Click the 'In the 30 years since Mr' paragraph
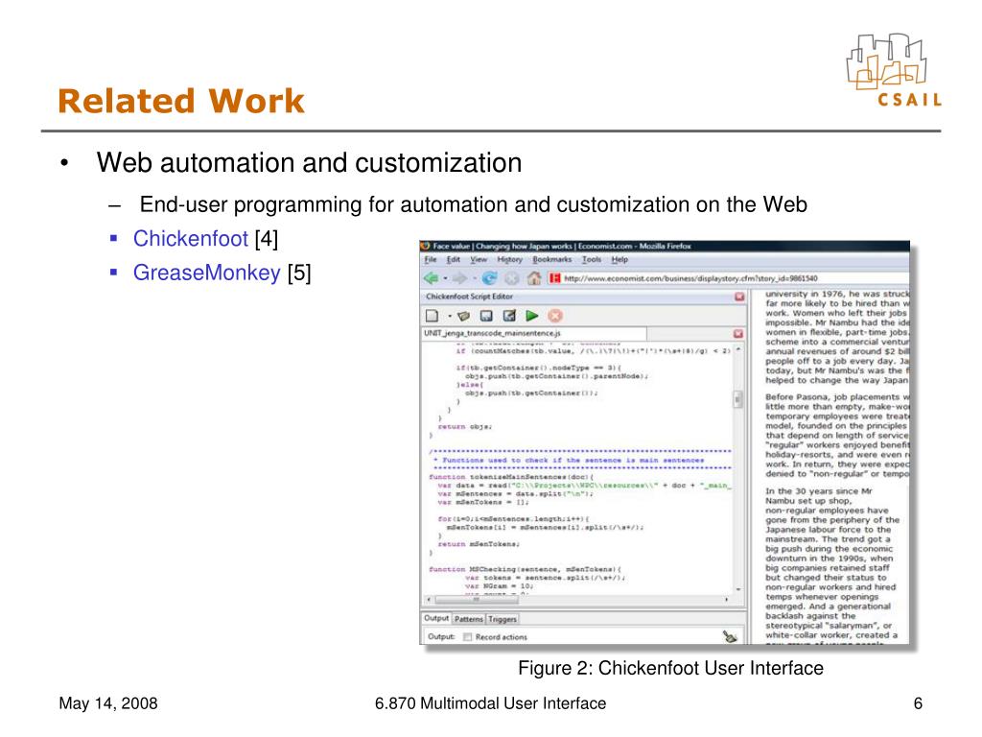This screenshot has width=982, height=737. click(833, 567)
